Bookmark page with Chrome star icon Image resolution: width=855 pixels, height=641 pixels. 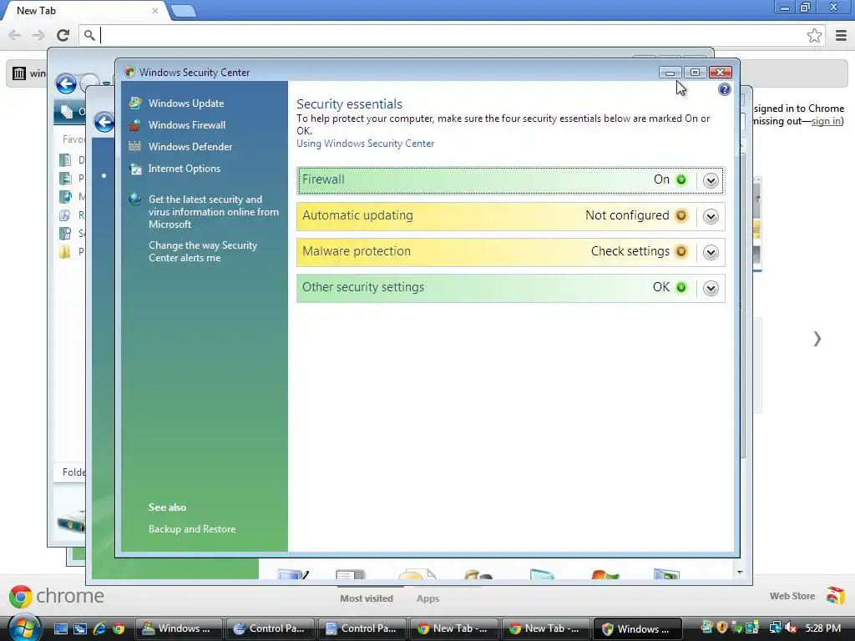pyautogui.click(x=814, y=35)
